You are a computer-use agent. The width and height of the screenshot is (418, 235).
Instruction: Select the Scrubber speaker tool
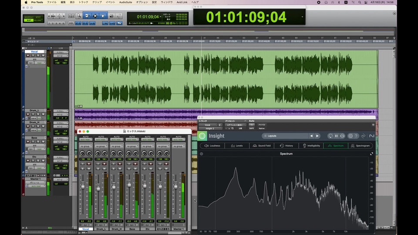click(x=111, y=16)
